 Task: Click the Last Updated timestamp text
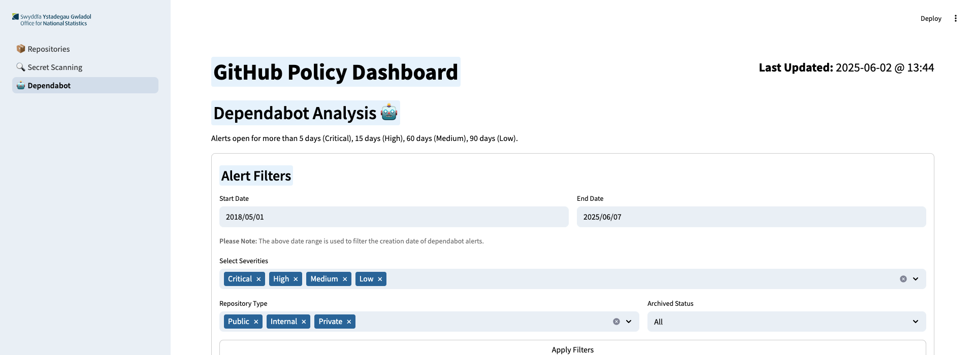tap(847, 67)
